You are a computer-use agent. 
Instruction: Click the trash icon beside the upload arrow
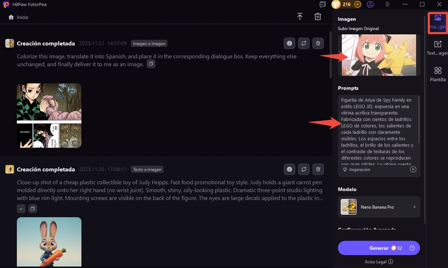pos(318,17)
